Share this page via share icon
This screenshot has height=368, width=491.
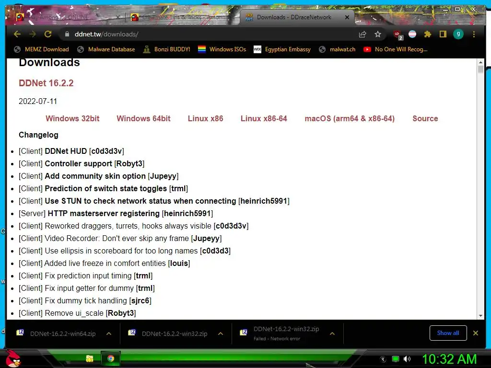point(362,34)
